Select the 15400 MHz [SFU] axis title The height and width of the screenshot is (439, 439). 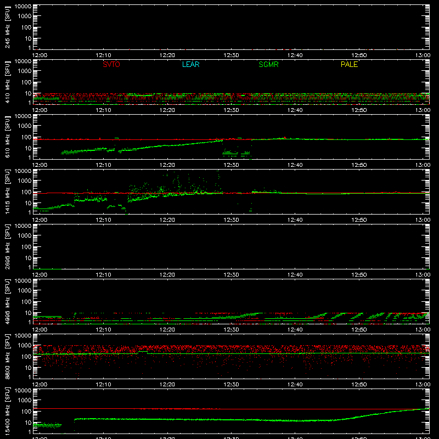click(x=8, y=411)
